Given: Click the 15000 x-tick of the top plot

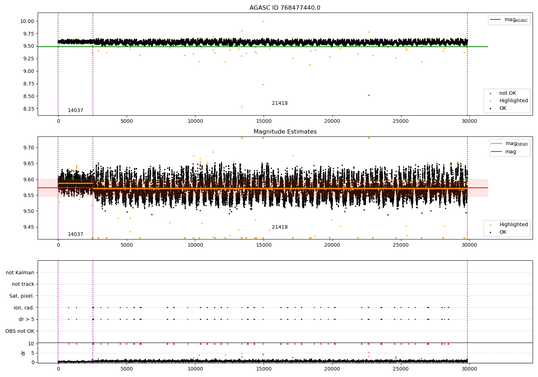Looking at the screenshot, I should click(264, 121).
